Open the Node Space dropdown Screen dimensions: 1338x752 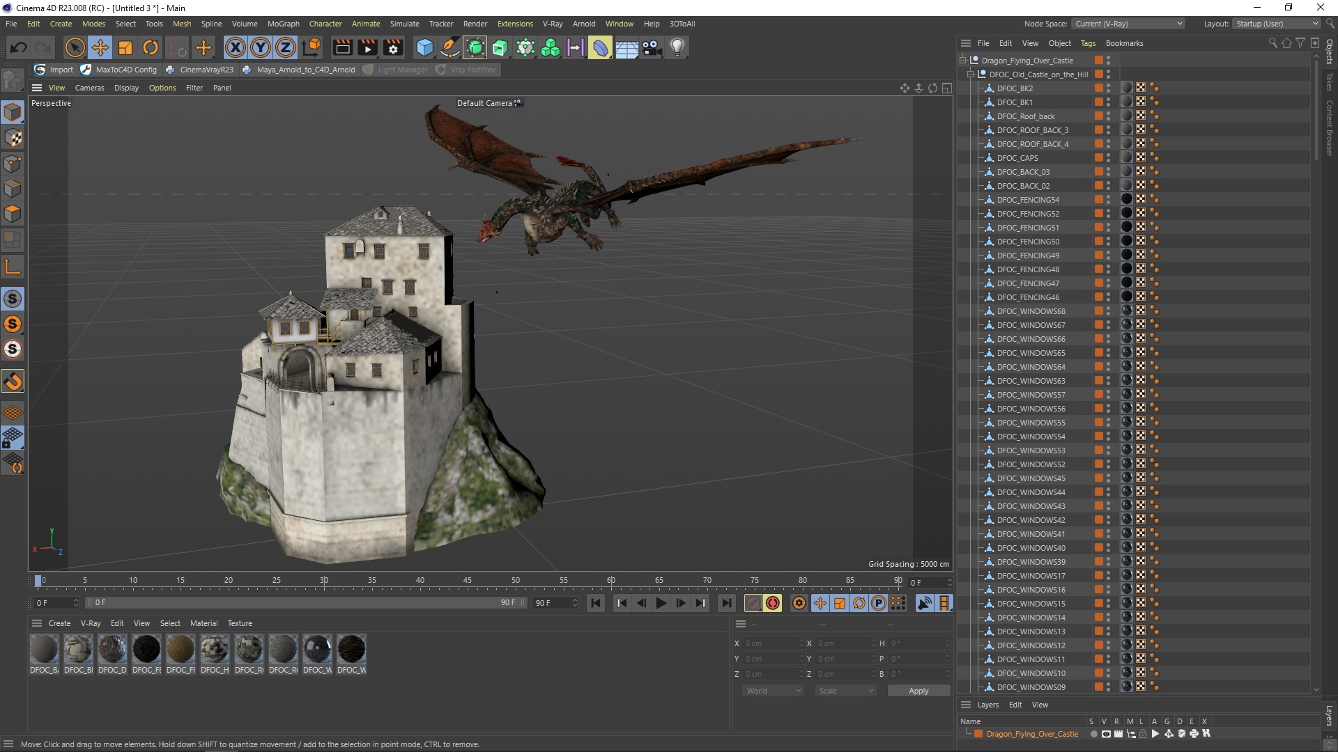pyautogui.click(x=1128, y=24)
